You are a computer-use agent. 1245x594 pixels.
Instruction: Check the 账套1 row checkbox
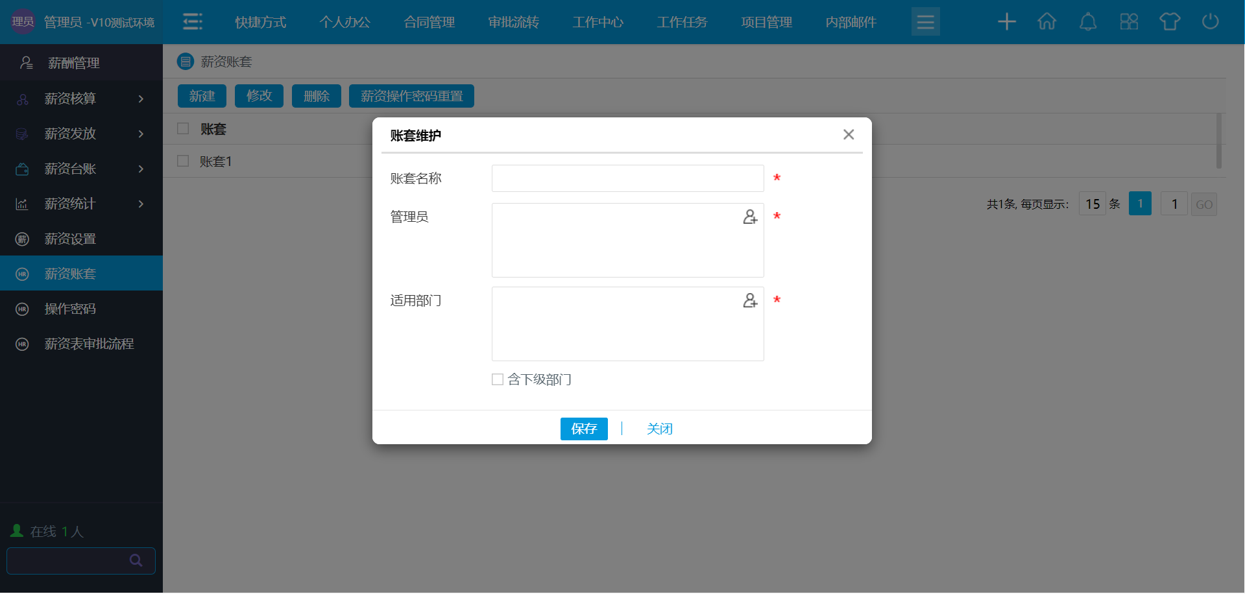(x=183, y=161)
